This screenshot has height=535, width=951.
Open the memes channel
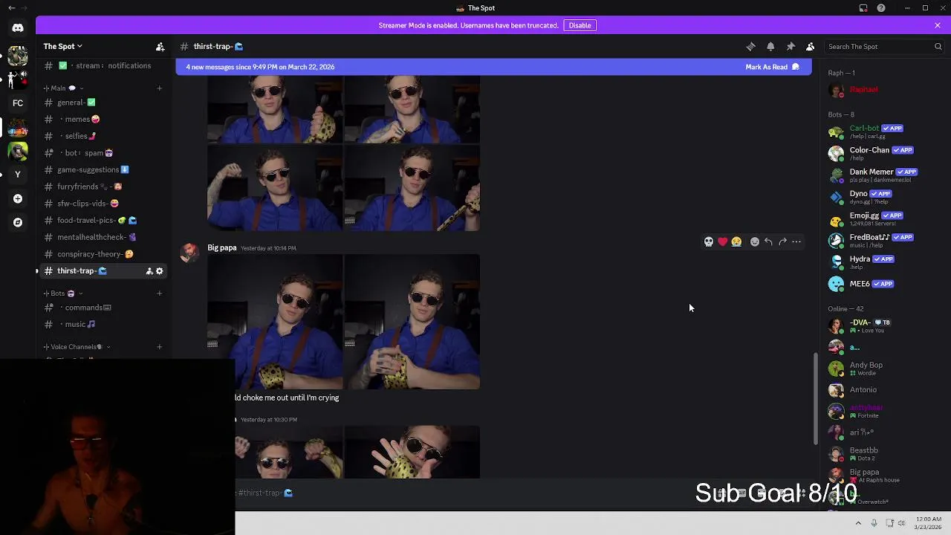click(103, 120)
